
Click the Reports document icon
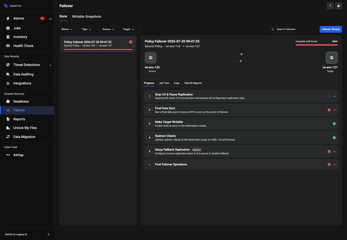8,119
